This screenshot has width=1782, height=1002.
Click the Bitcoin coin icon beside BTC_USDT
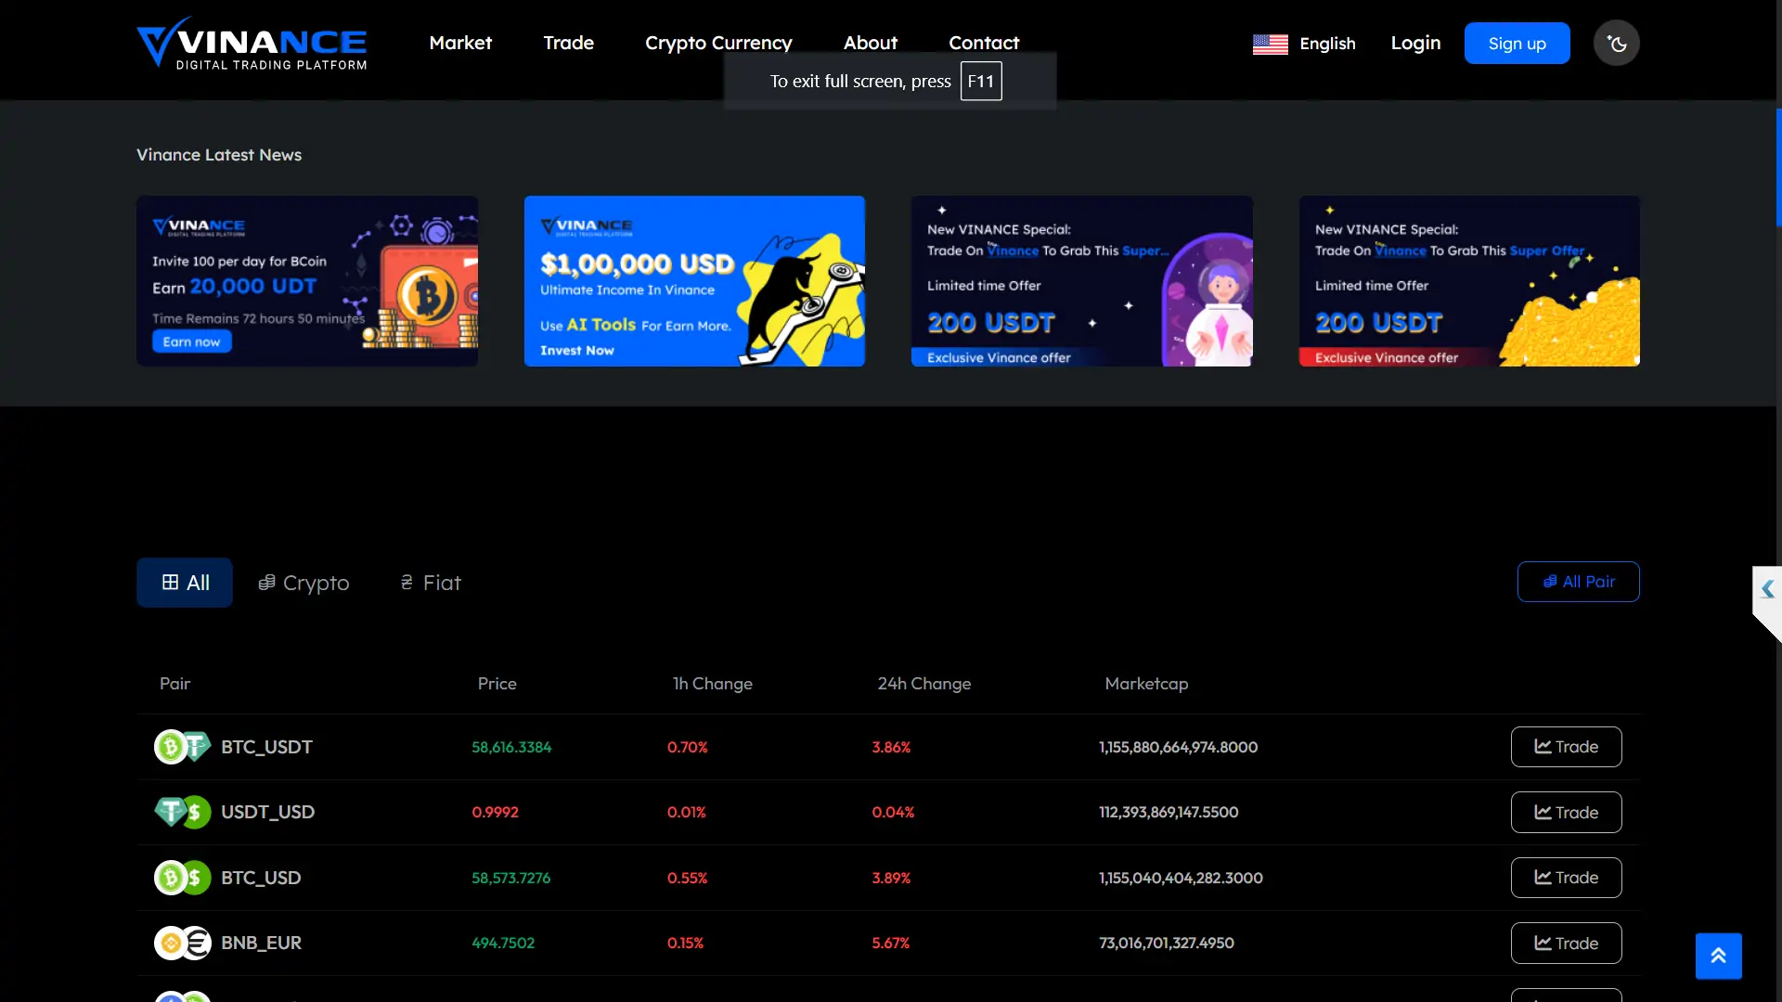click(x=169, y=747)
